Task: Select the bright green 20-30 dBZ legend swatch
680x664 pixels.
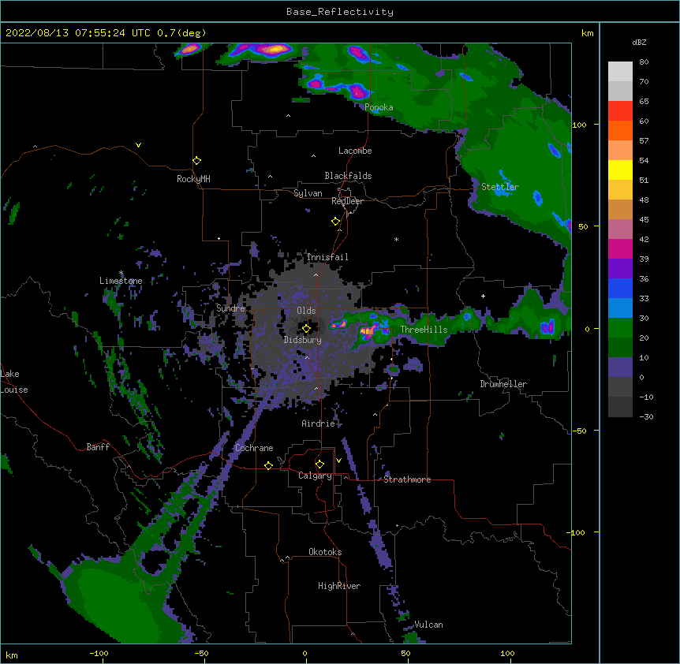Action: 620,328
